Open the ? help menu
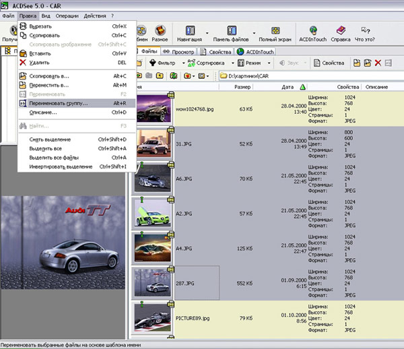 click(x=112, y=15)
